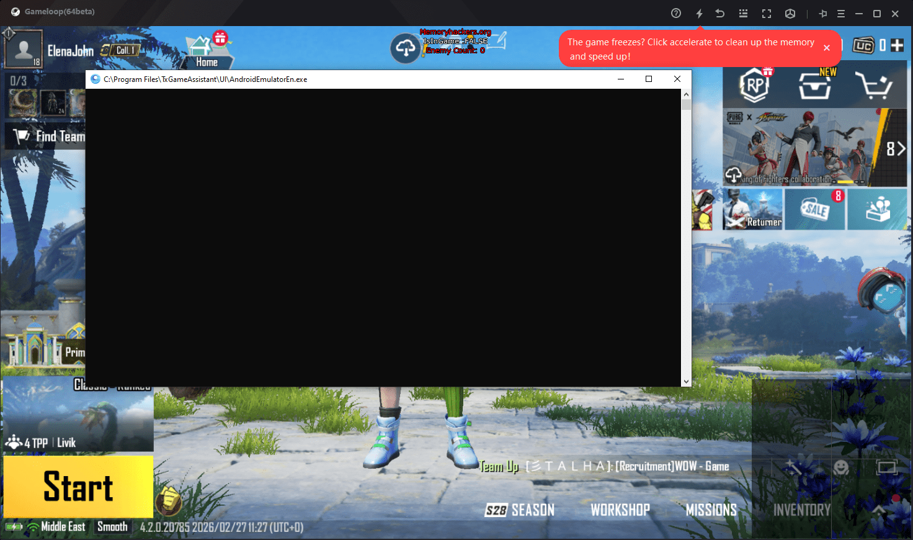The image size is (913, 540).
Task: Click the scroll-down arrow in console window
Action: click(x=686, y=382)
